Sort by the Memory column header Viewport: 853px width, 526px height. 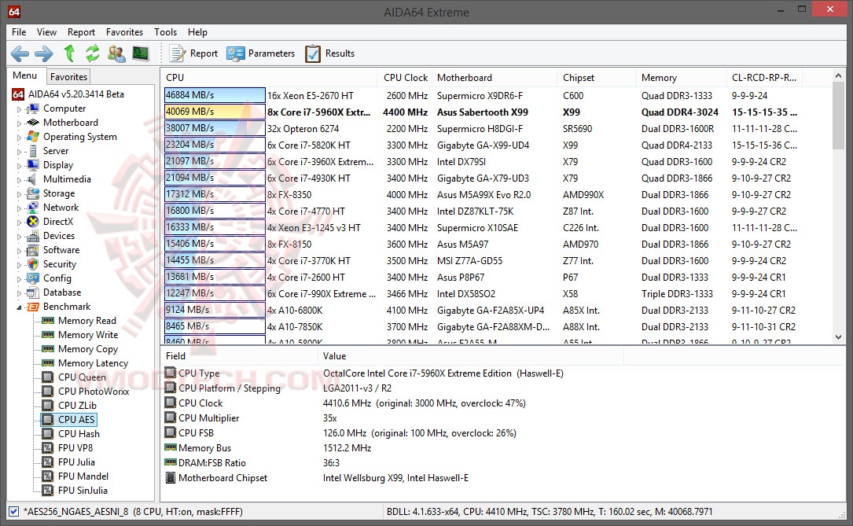(681, 77)
